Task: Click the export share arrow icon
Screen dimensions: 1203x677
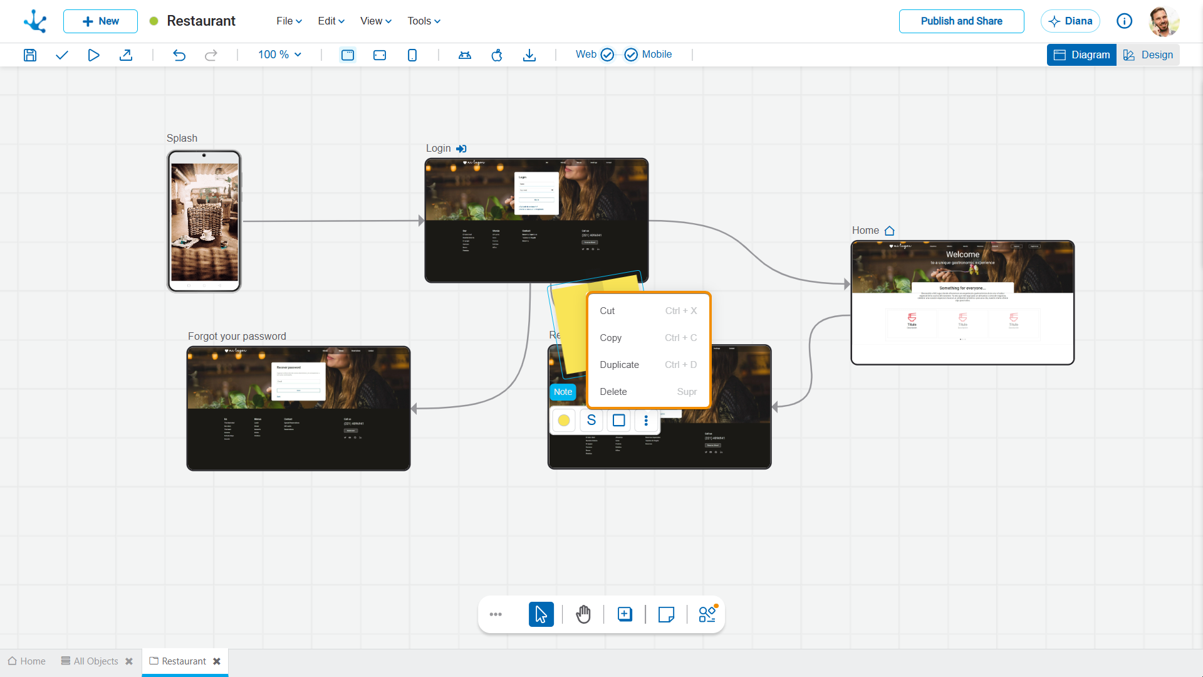Action: (126, 55)
